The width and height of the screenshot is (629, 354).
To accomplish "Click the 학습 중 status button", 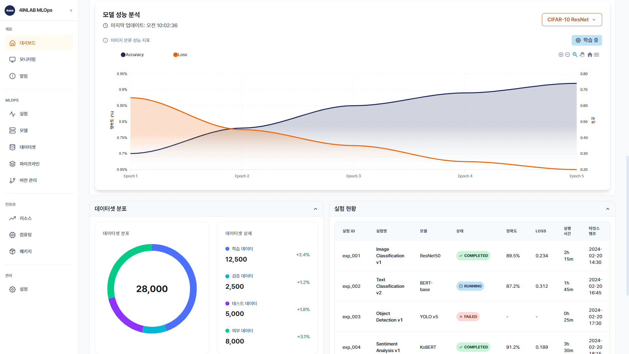I will (587, 40).
